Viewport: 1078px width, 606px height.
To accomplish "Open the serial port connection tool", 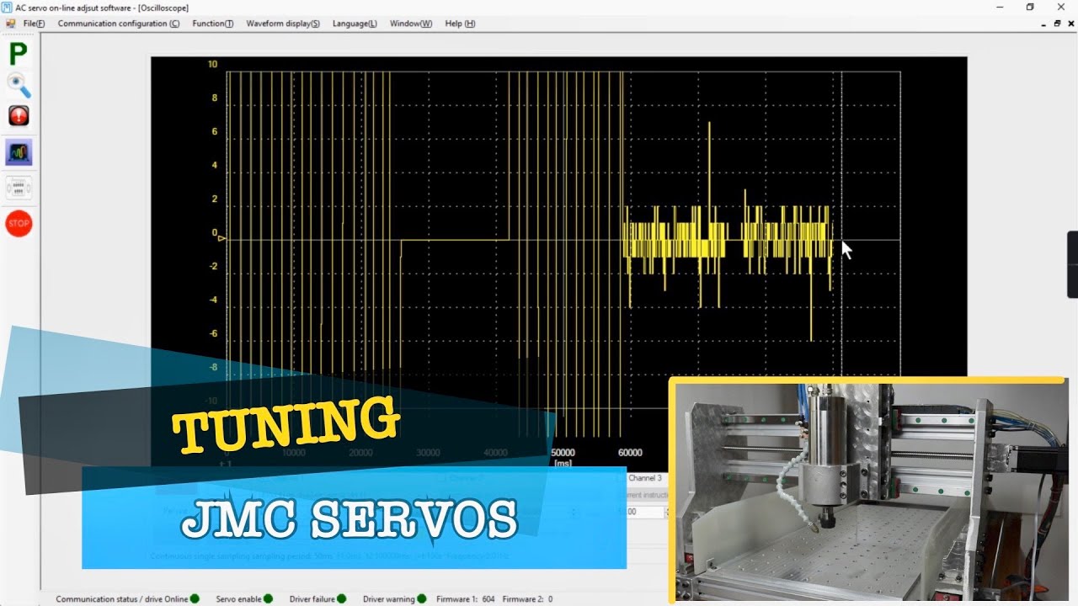I will (19, 188).
